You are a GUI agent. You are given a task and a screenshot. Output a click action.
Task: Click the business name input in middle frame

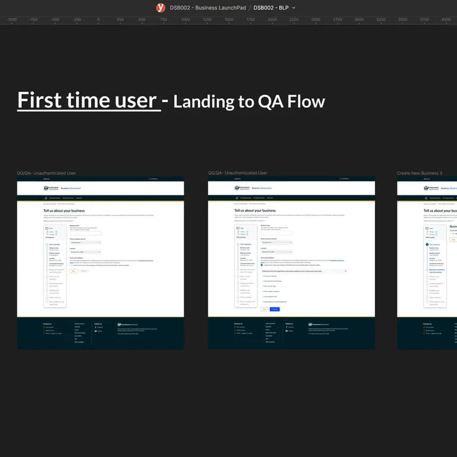point(277,233)
